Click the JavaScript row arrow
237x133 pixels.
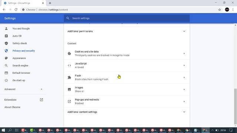click(184, 65)
